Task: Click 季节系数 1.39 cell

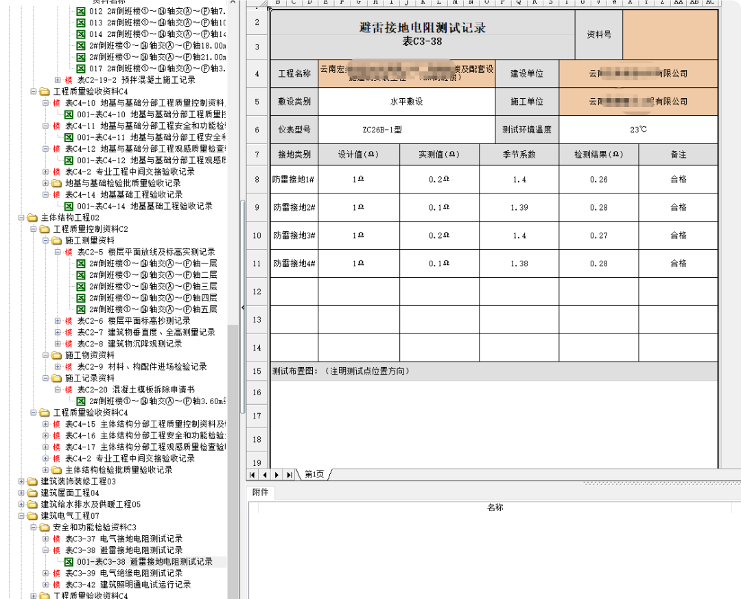Action: pos(519,207)
